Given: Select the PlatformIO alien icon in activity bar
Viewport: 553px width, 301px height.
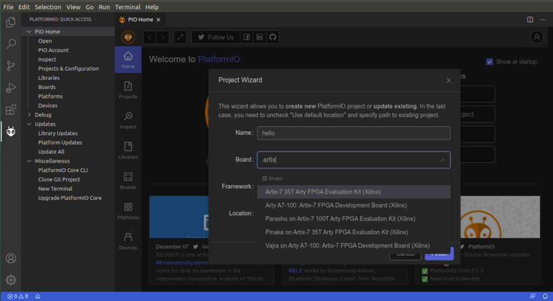Looking at the screenshot, I should click(11, 132).
